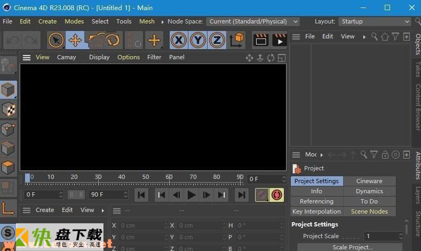Select the Referencing tab
The width and height of the screenshot is (421, 251).
pos(316,201)
